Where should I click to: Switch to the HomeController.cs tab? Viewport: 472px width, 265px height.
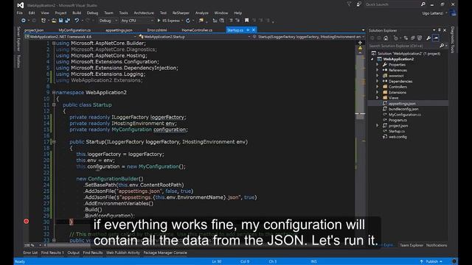point(197,30)
